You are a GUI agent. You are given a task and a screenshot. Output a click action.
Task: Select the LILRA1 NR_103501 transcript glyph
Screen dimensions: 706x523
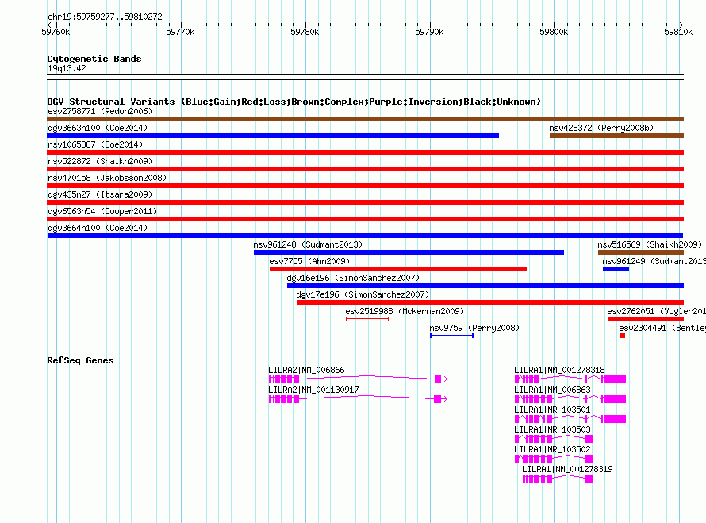(x=570, y=419)
